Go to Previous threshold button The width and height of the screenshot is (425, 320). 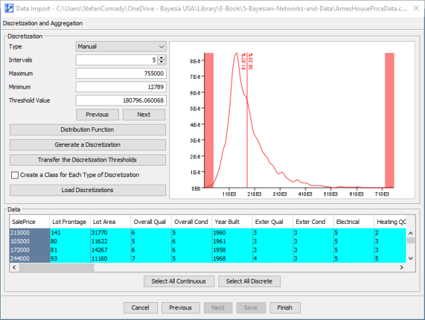(98, 115)
